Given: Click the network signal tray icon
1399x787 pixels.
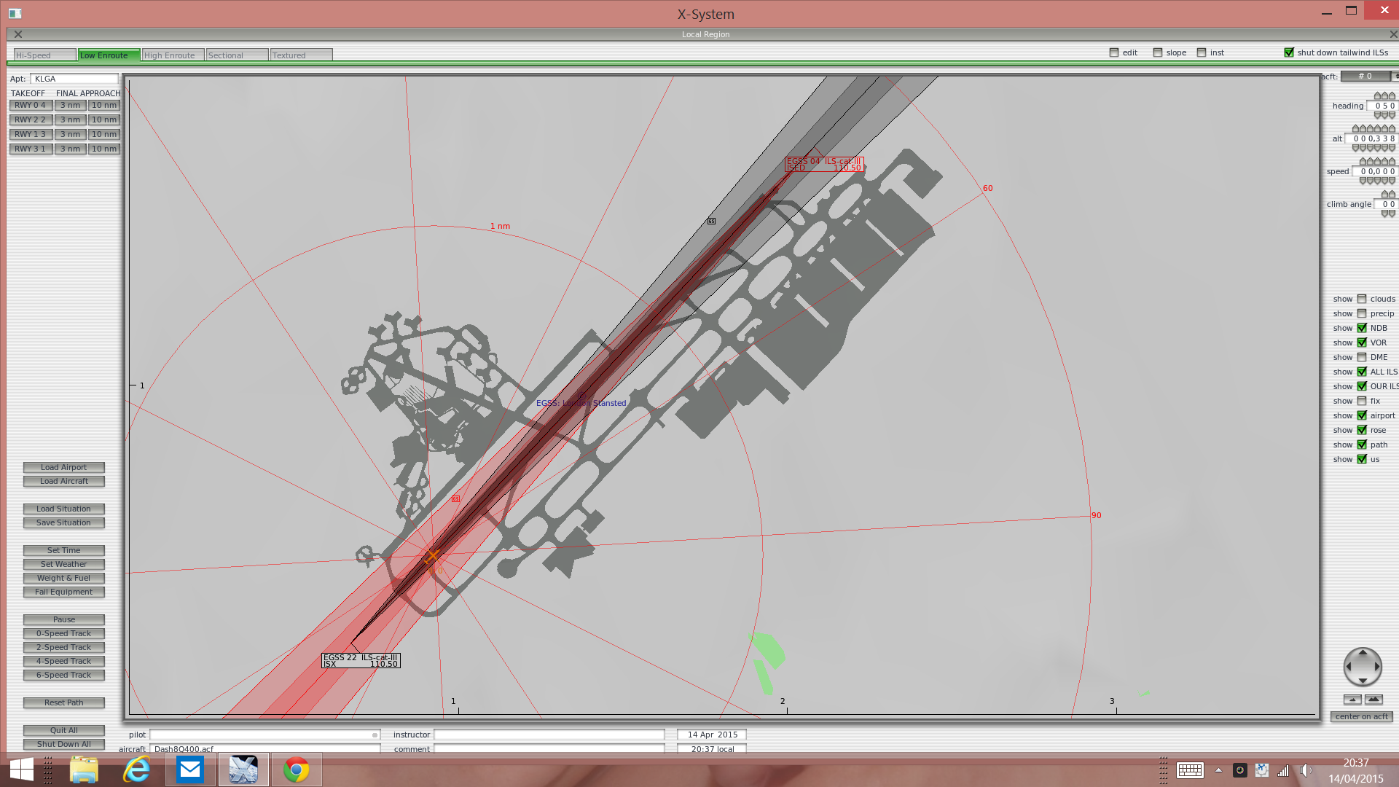Looking at the screenshot, I should coord(1283,770).
